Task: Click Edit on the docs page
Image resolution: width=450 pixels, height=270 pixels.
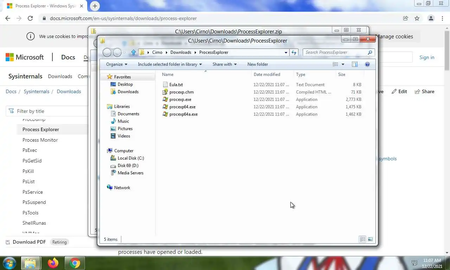Action: point(399,91)
